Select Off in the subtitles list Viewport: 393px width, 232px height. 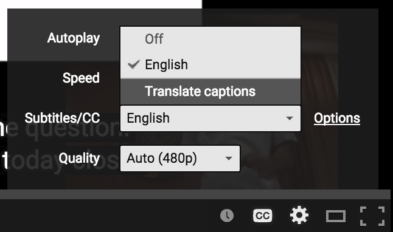(210, 39)
